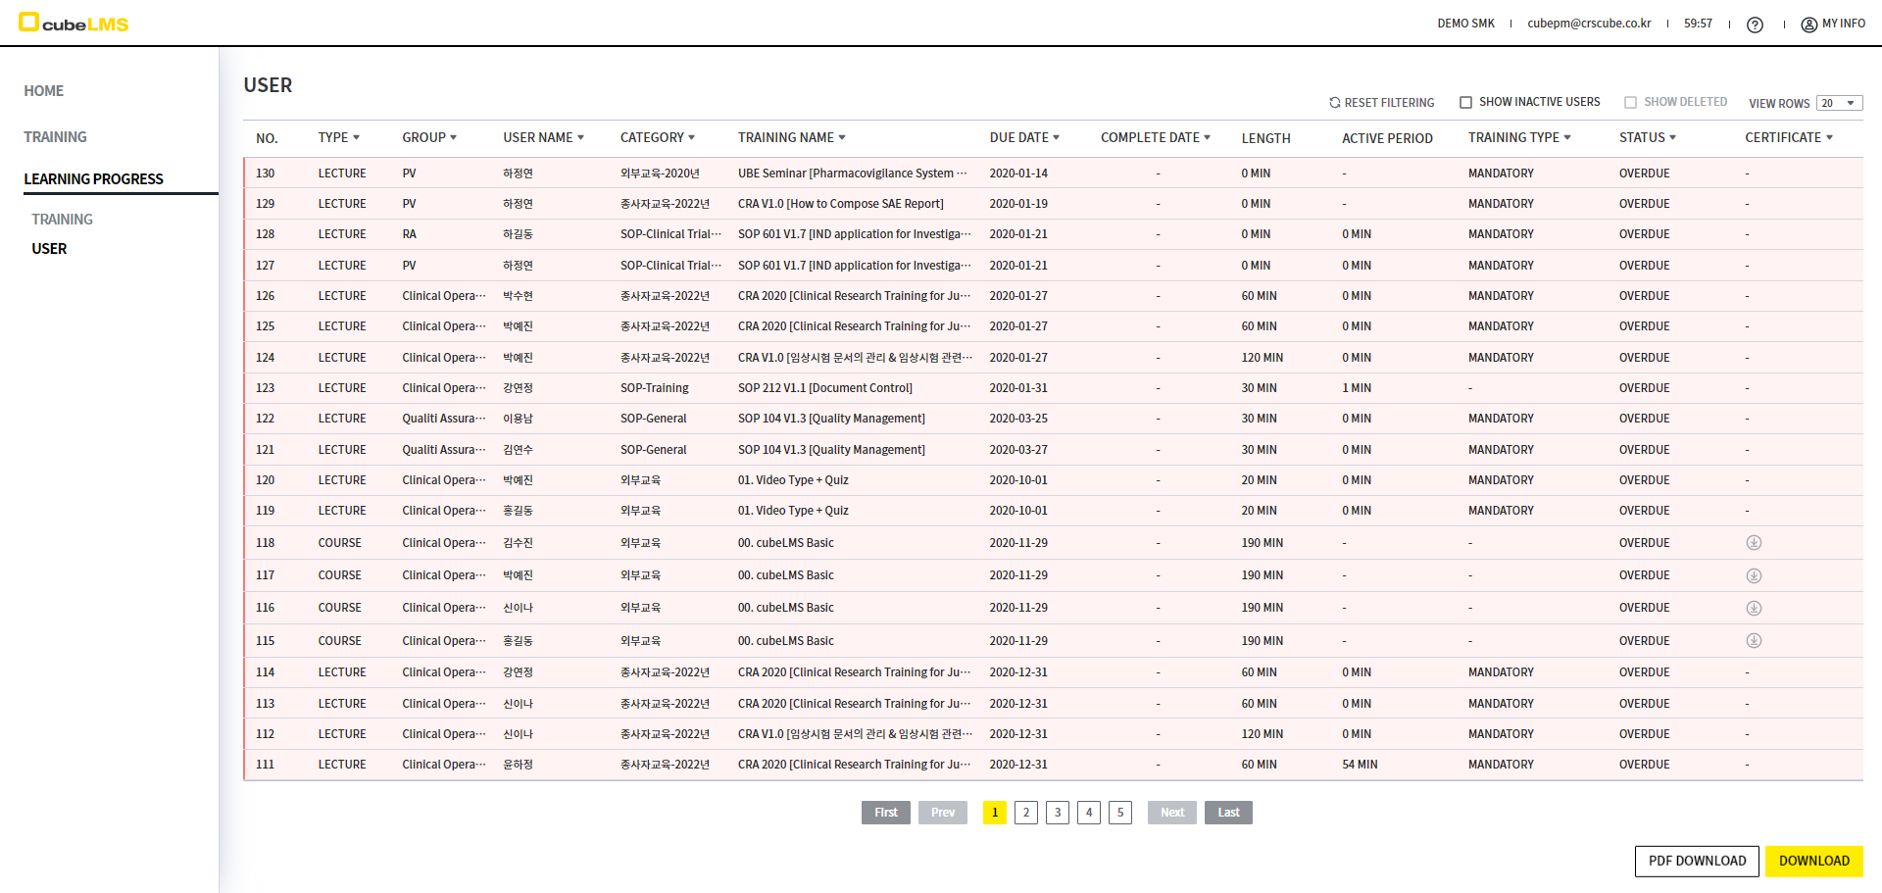Go to page 3 of results
The height and width of the screenshot is (893, 1882).
point(1057,813)
